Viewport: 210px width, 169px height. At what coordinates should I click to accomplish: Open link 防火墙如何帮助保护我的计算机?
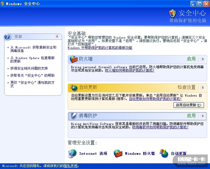pos(130,70)
